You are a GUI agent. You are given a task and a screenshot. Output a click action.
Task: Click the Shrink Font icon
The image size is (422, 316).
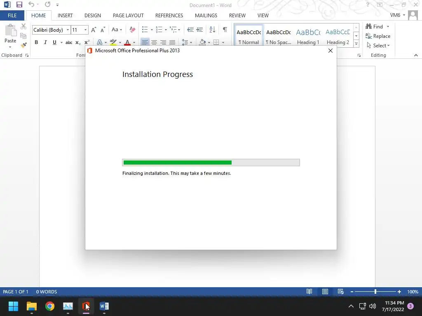coord(103,30)
